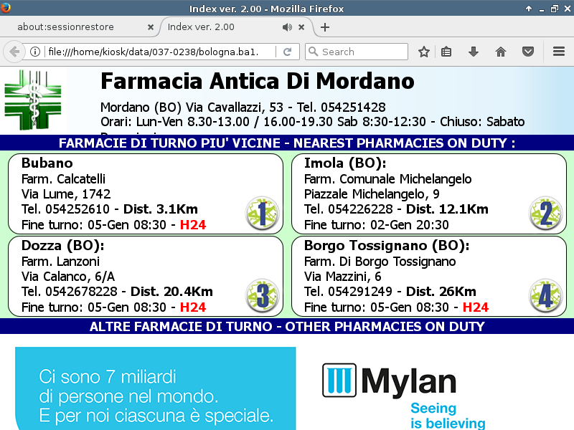Bookmark this page with the star icon
Viewport: 574px width, 430px height.
click(x=424, y=52)
